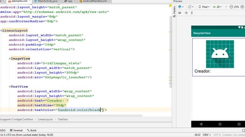Click the vertical scrollbar of the editor
This screenshot has height=137, width=245.
tap(171, 52)
